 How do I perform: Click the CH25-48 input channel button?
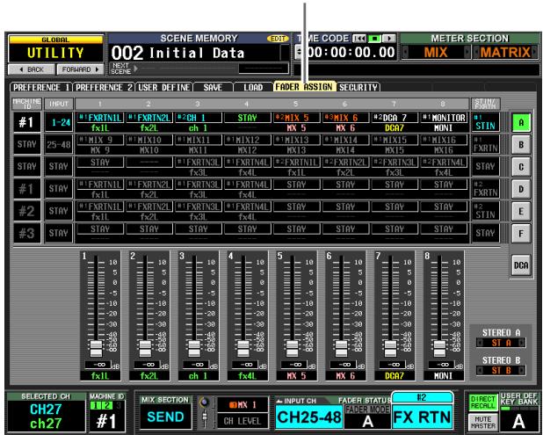point(309,417)
